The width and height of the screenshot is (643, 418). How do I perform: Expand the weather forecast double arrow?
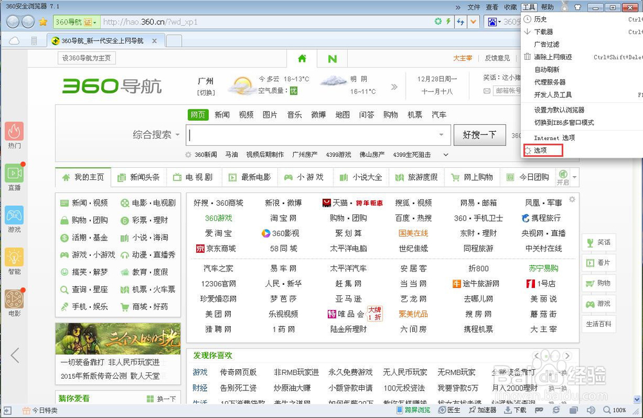coord(394,87)
